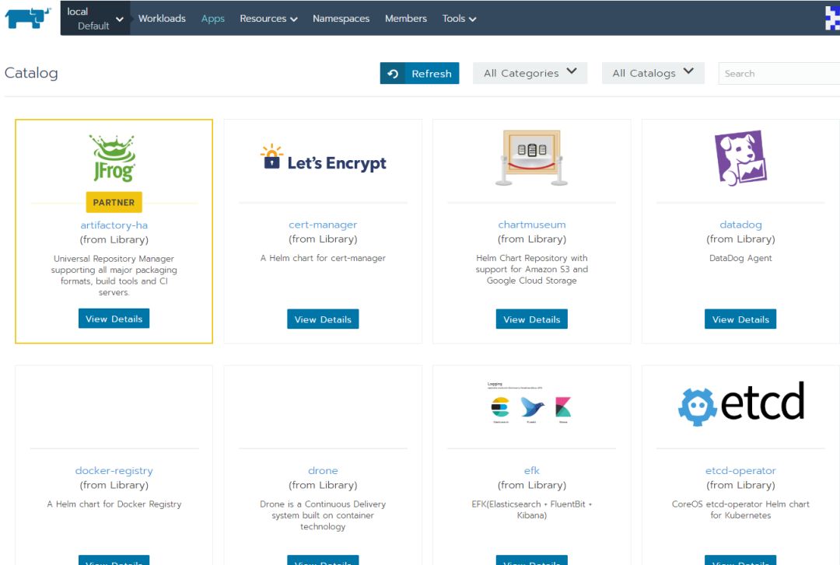Open the etcd-operator link
Screen dimensions: 840x565
coord(740,470)
